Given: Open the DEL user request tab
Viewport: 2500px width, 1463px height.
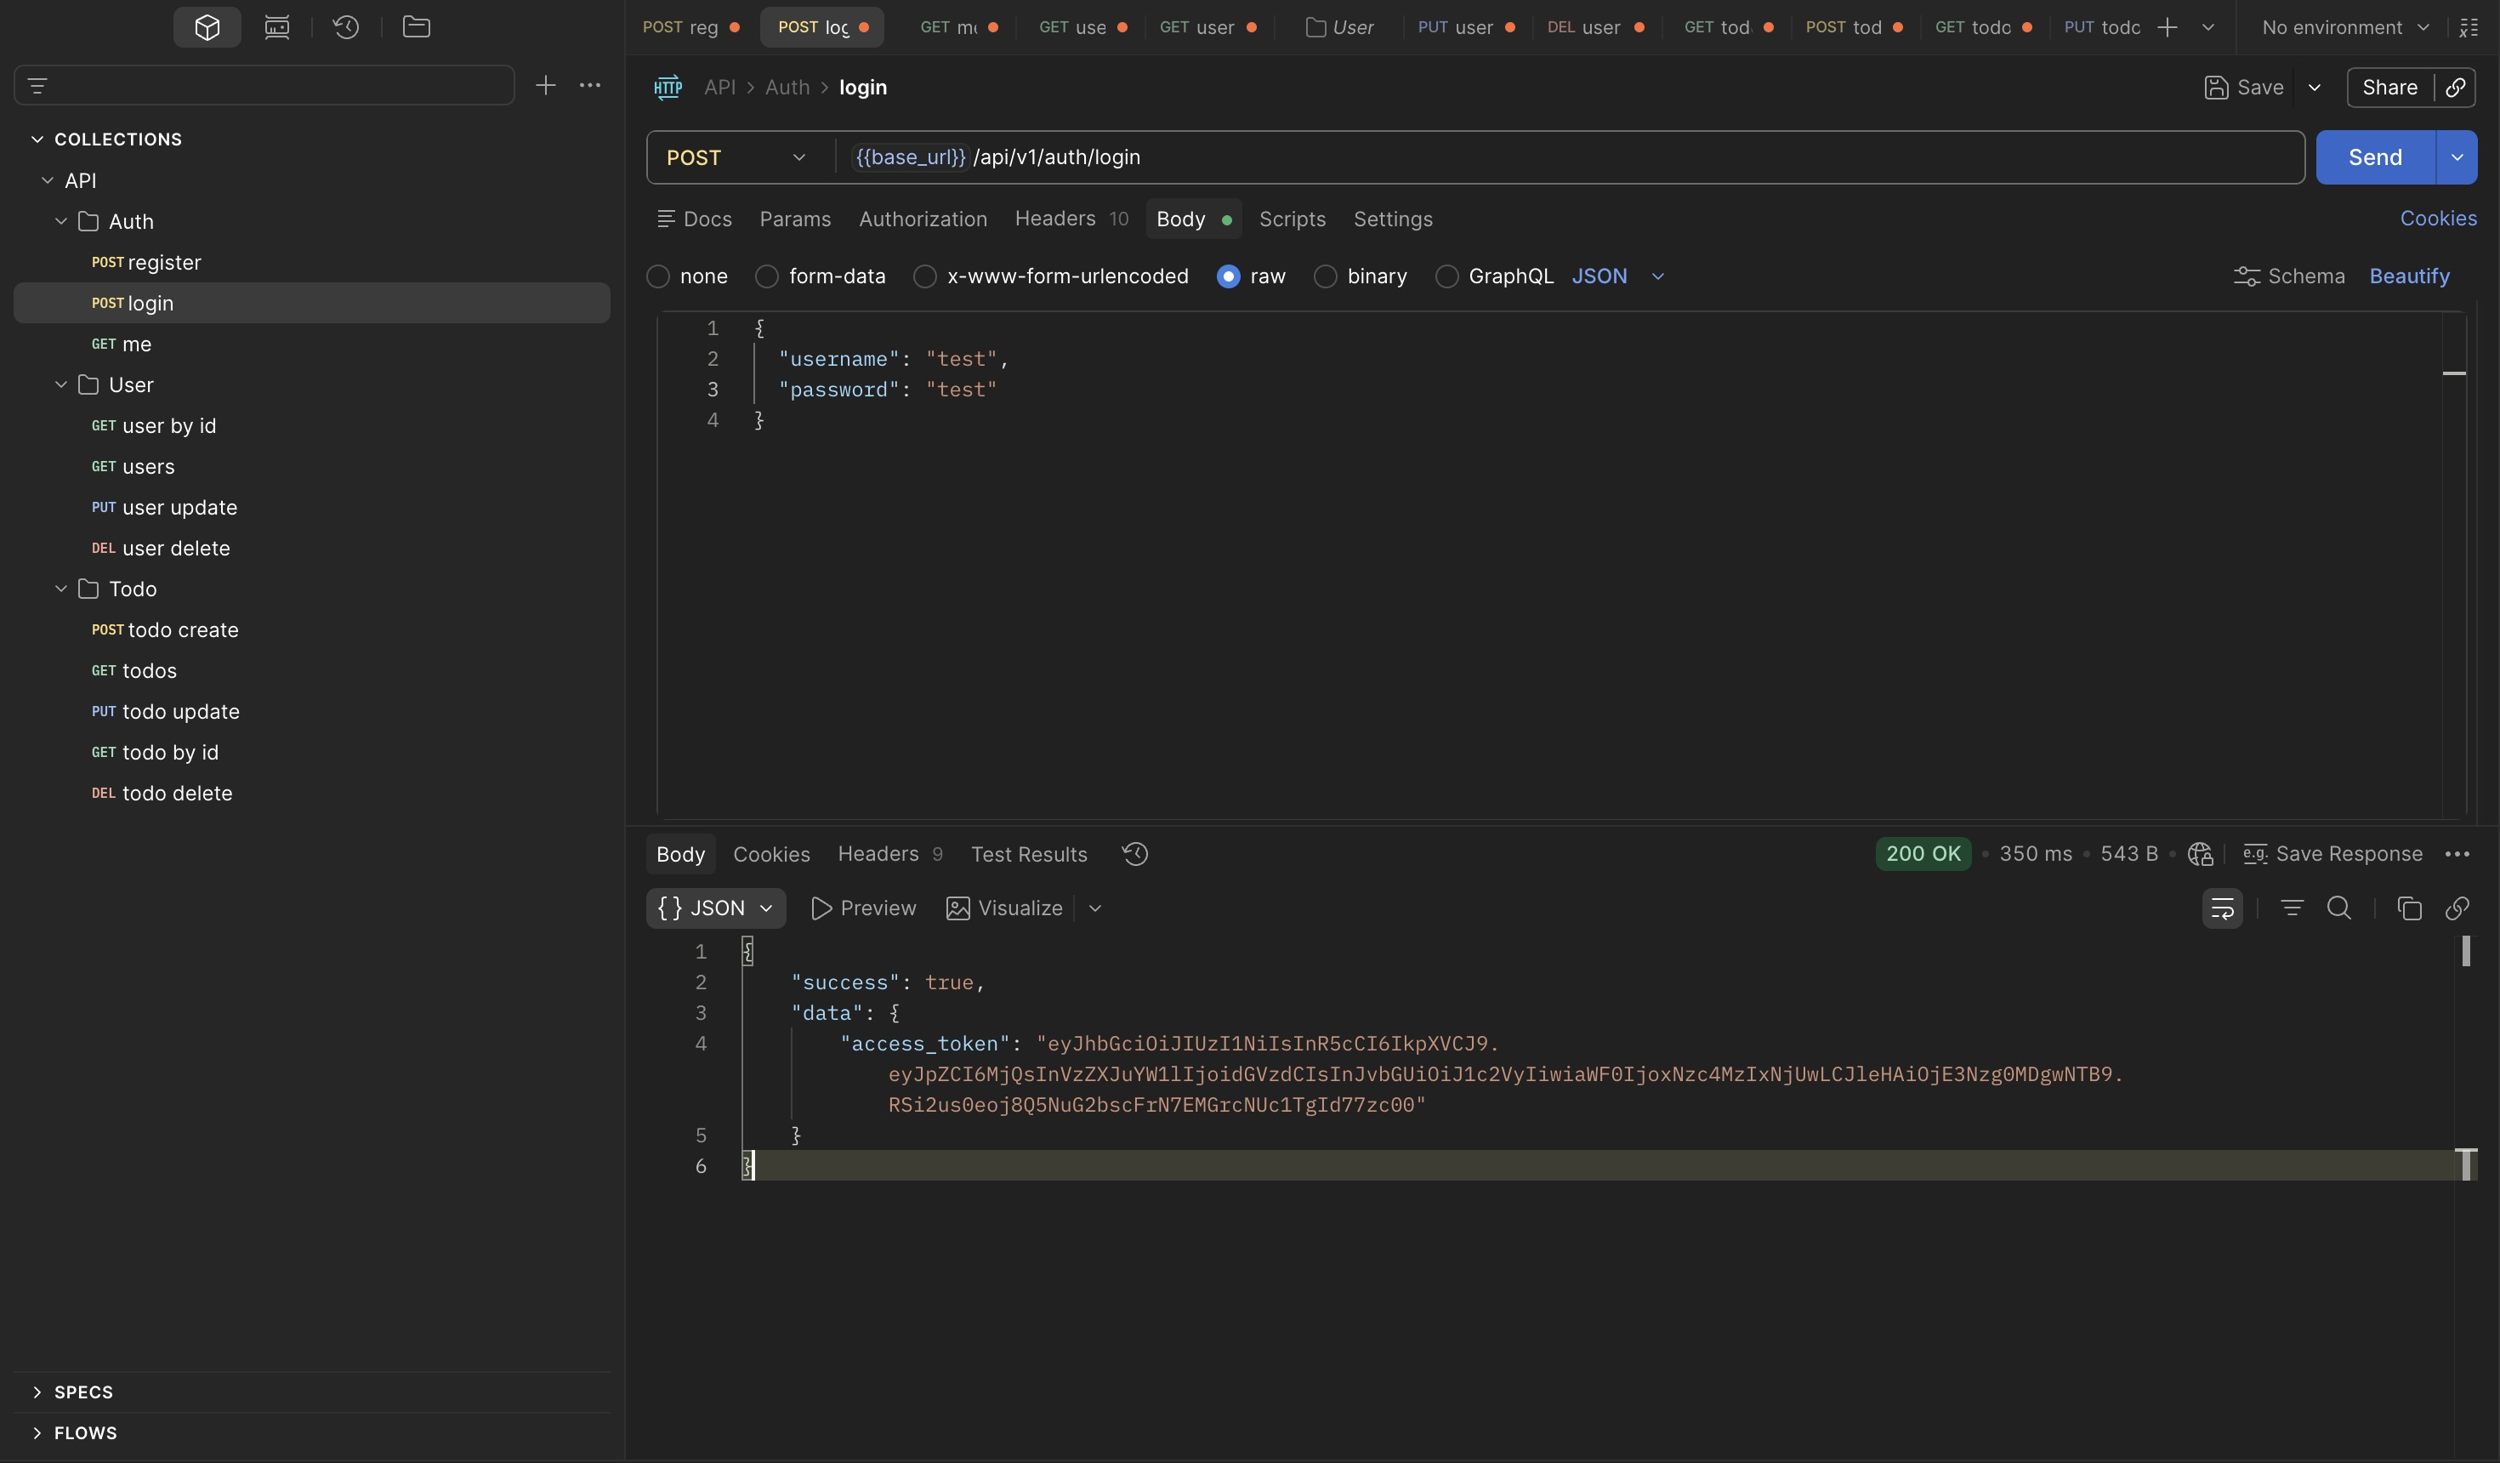Looking at the screenshot, I should [x=1595, y=28].
